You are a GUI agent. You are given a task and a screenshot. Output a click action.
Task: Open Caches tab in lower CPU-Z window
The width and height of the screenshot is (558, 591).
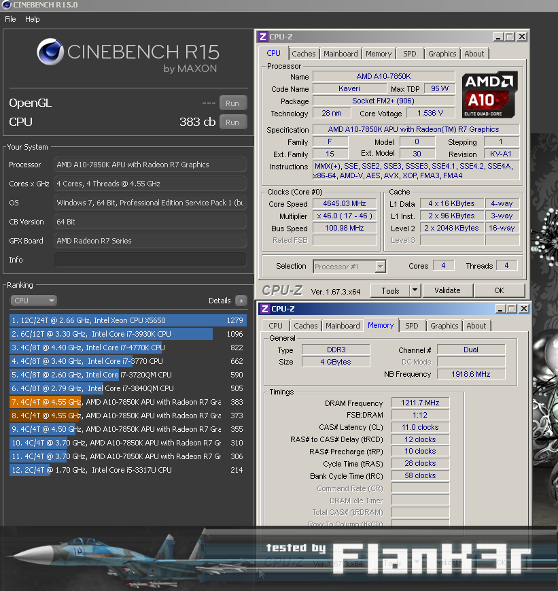[x=306, y=326]
